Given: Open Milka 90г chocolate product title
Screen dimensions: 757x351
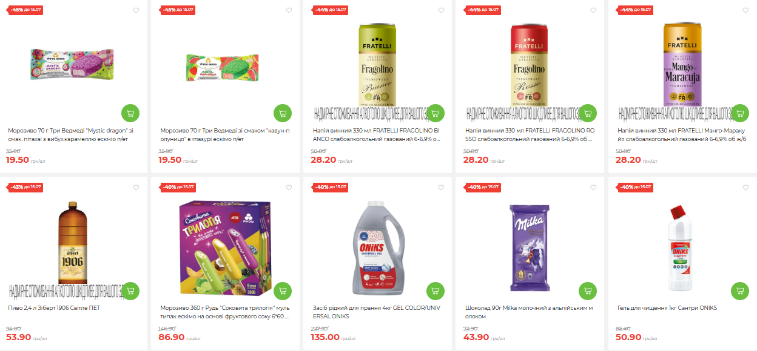Looking at the screenshot, I should (529, 312).
